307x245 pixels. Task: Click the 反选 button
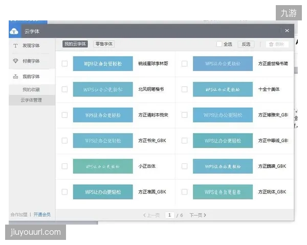click(246, 44)
